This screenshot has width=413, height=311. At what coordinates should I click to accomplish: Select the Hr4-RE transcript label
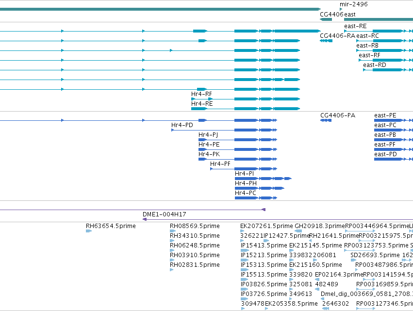(x=202, y=104)
